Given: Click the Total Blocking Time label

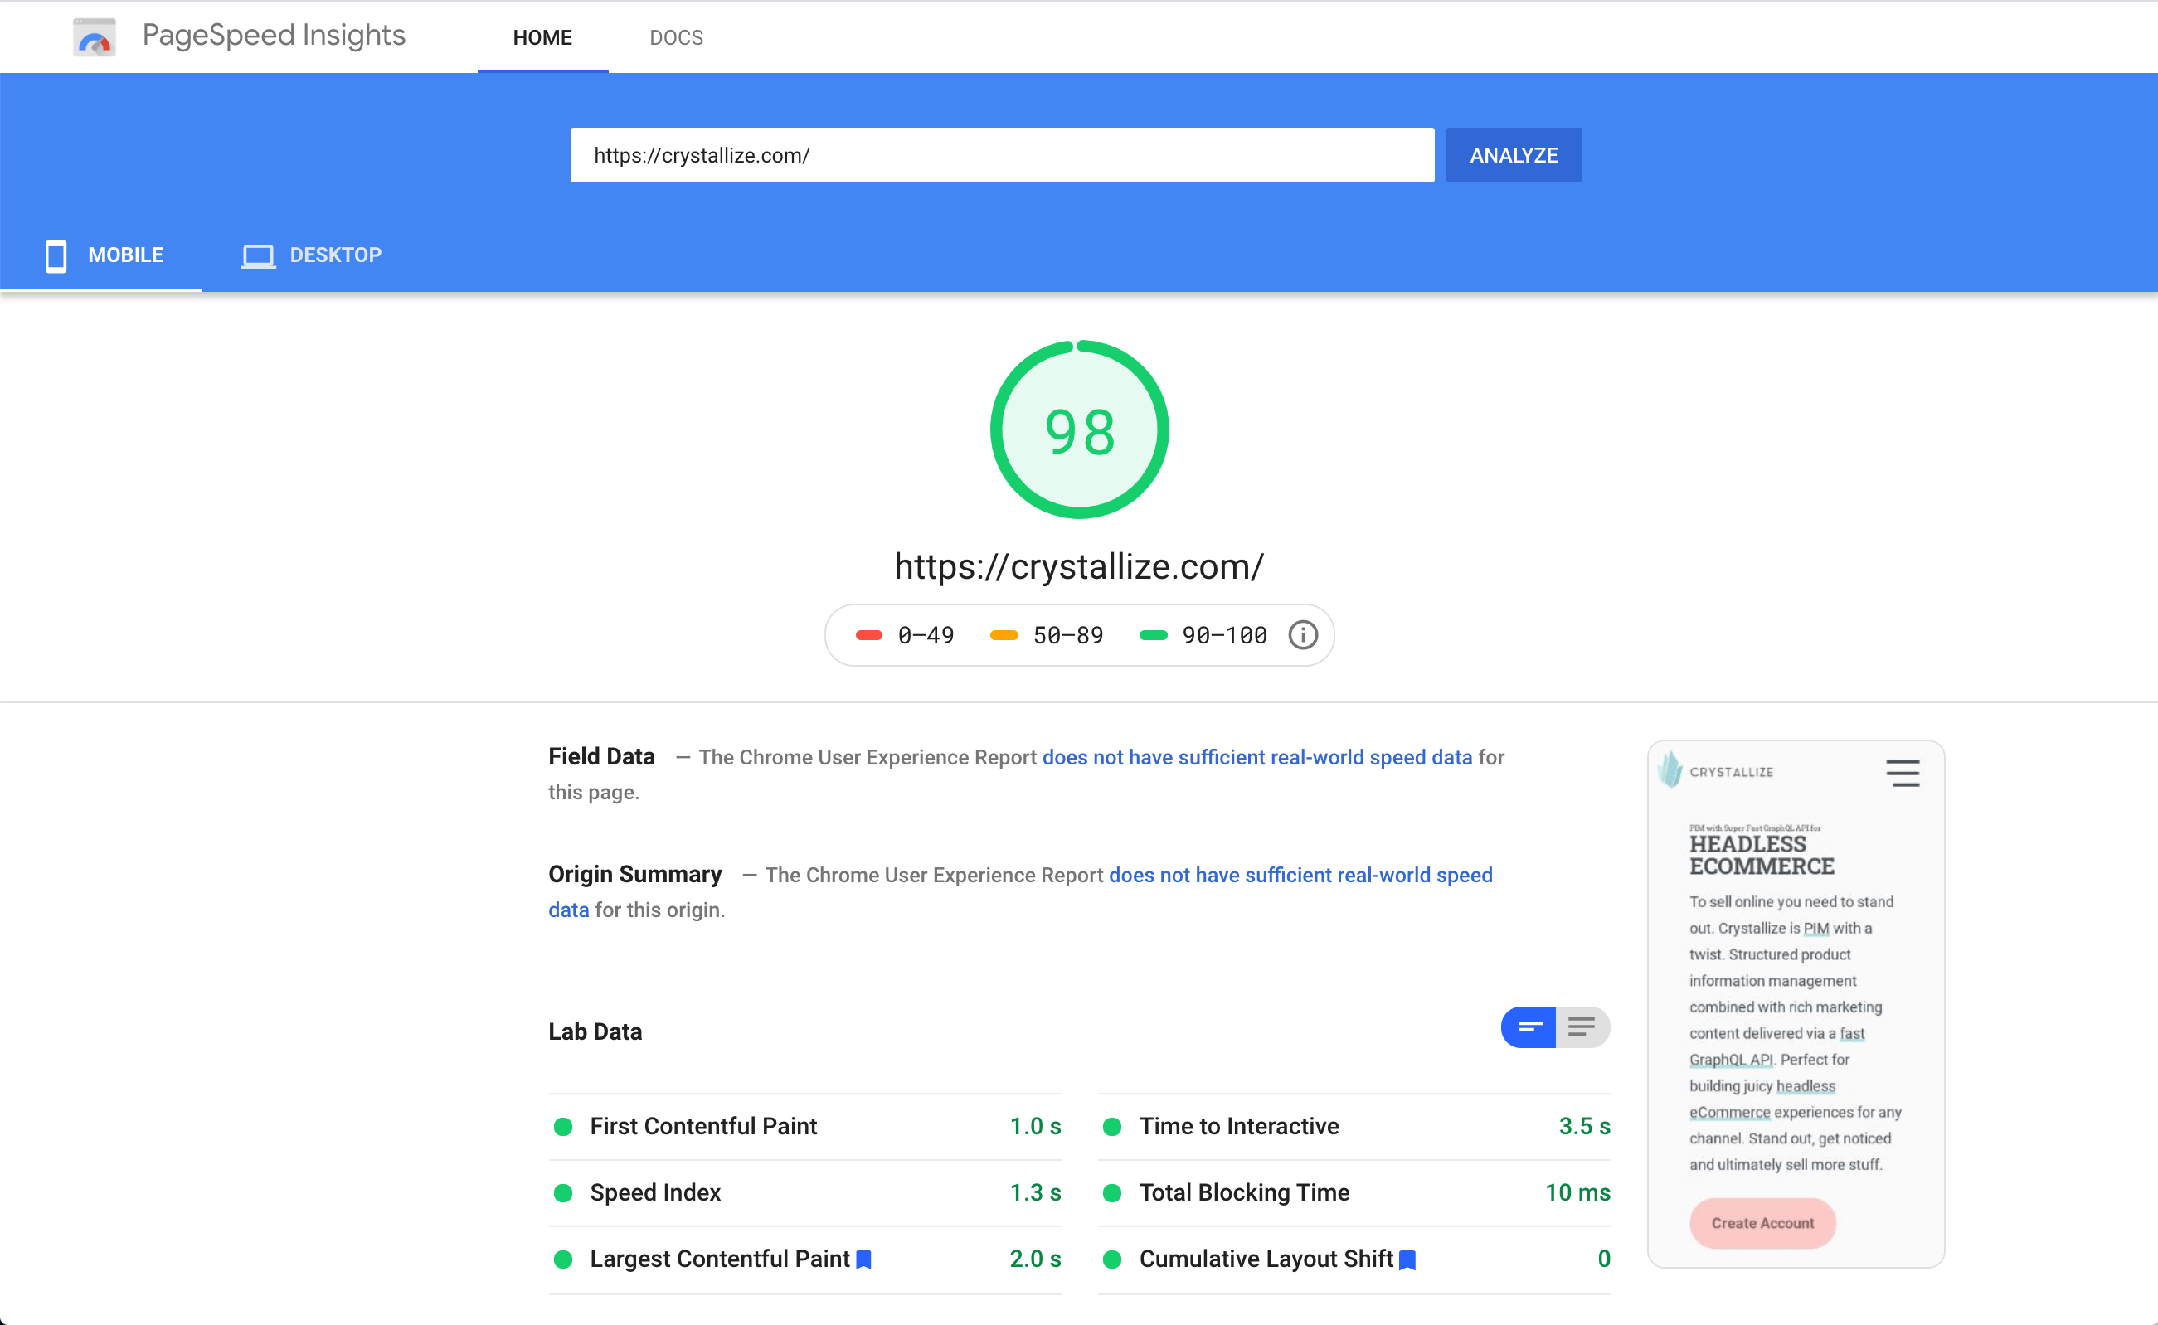Looking at the screenshot, I should [1244, 1193].
